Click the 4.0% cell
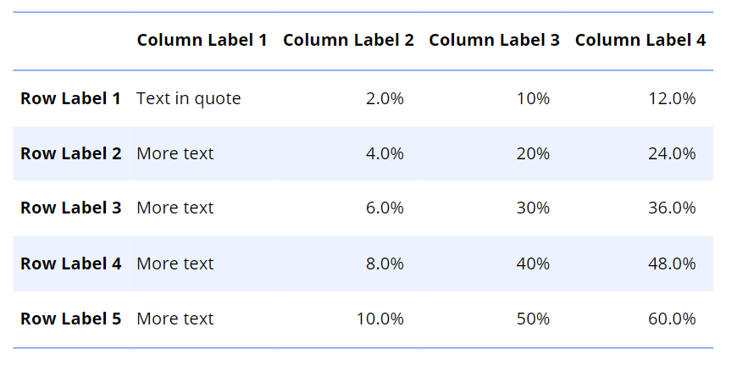The image size is (737, 366). click(385, 153)
